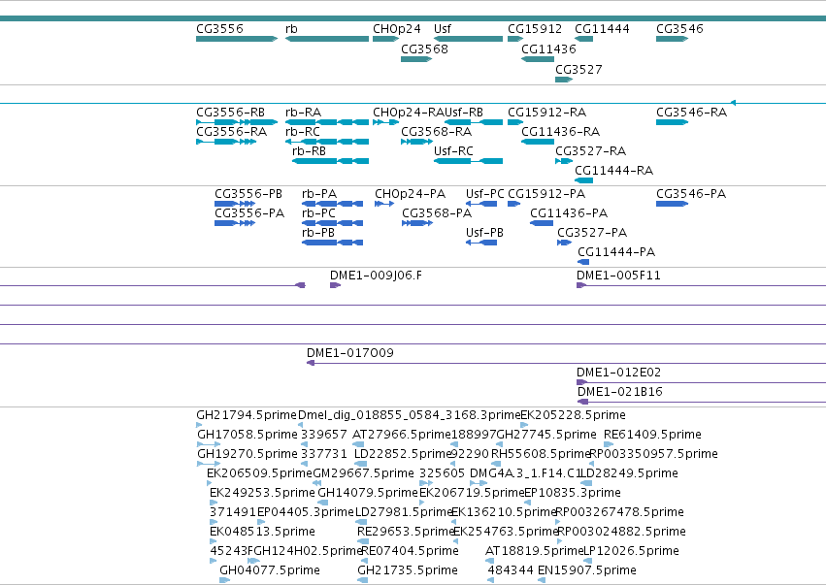Open EST RE07404.5prime
Viewport: 826px width, 585px height.
pos(363,561)
